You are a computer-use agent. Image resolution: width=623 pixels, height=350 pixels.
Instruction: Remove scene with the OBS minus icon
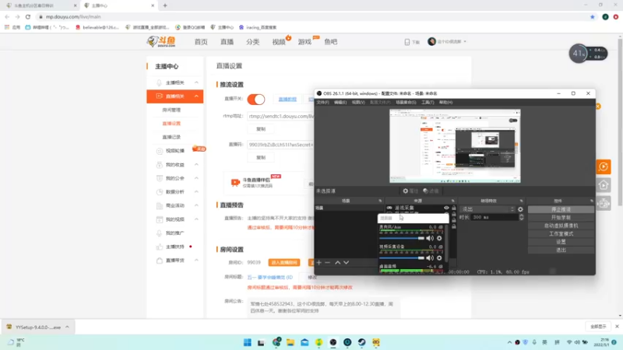click(x=327, y=262)
